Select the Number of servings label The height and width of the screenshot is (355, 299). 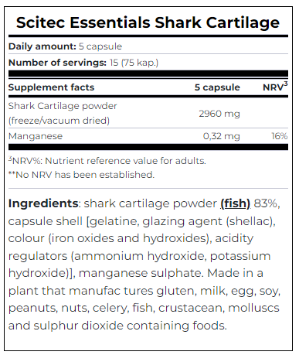pos(57,63)
